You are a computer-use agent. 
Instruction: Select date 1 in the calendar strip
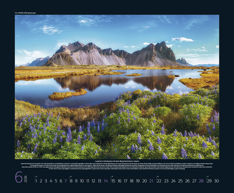click(x=36, y=181)
